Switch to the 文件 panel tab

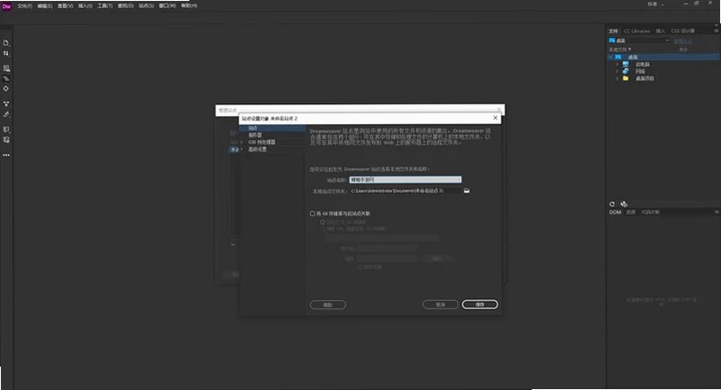pos(613,31)
